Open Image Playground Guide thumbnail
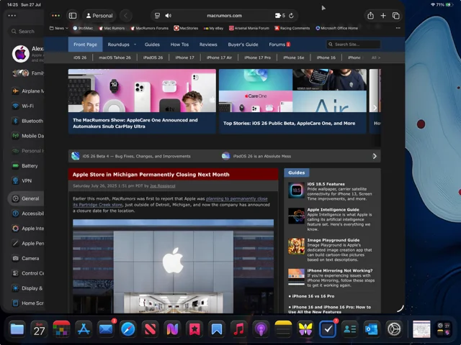Image resolution: width=461 pixels, height=345 pixels. 296,246
